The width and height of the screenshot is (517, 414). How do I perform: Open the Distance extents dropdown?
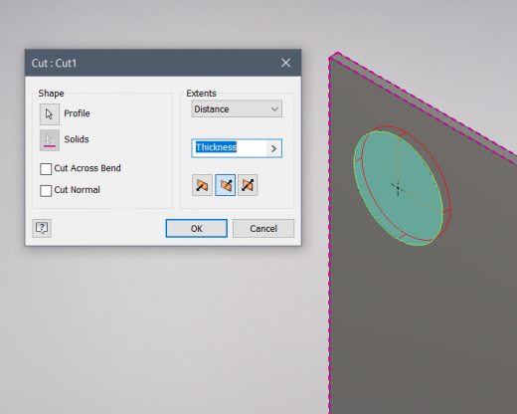[237, 108]
